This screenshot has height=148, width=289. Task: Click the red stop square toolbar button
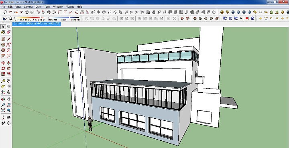pyautogui.click(x=247, y=18)
